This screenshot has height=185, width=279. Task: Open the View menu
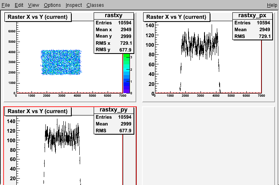click(33, 5)
